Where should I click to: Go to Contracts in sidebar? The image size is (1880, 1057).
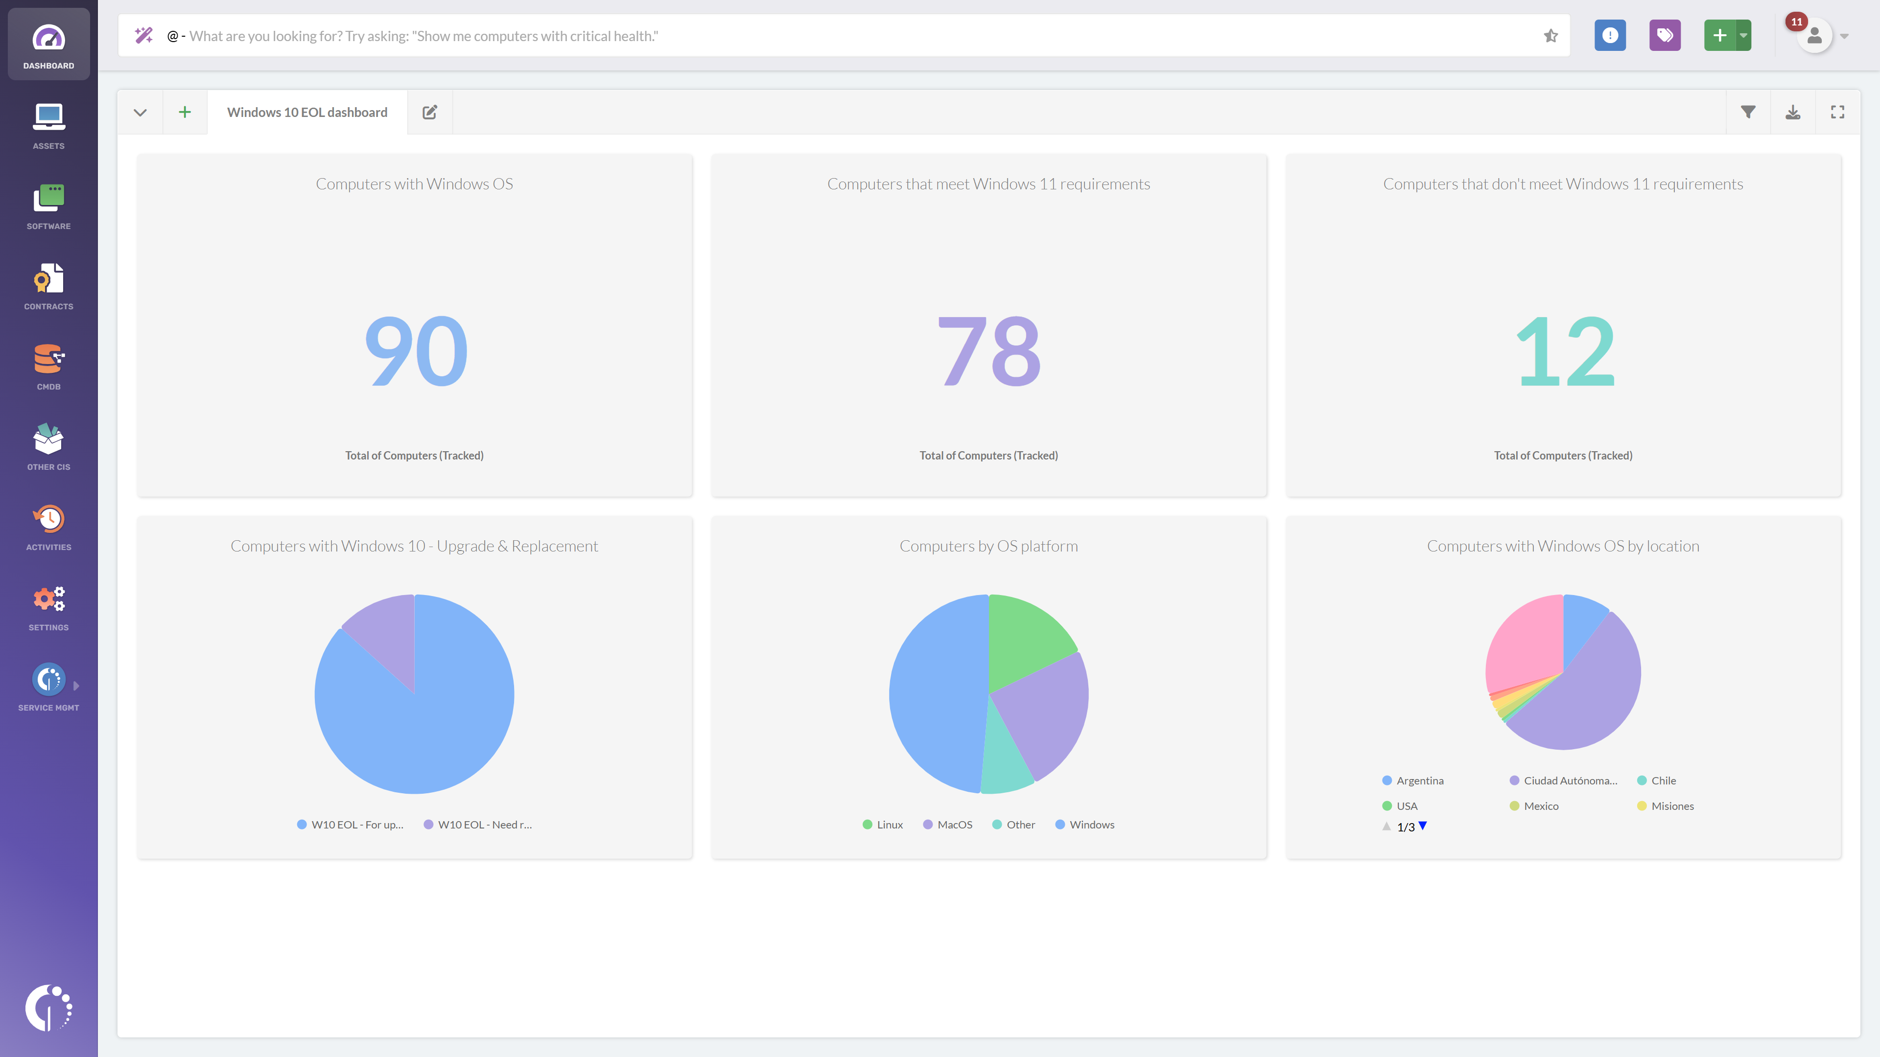point(48,286)
